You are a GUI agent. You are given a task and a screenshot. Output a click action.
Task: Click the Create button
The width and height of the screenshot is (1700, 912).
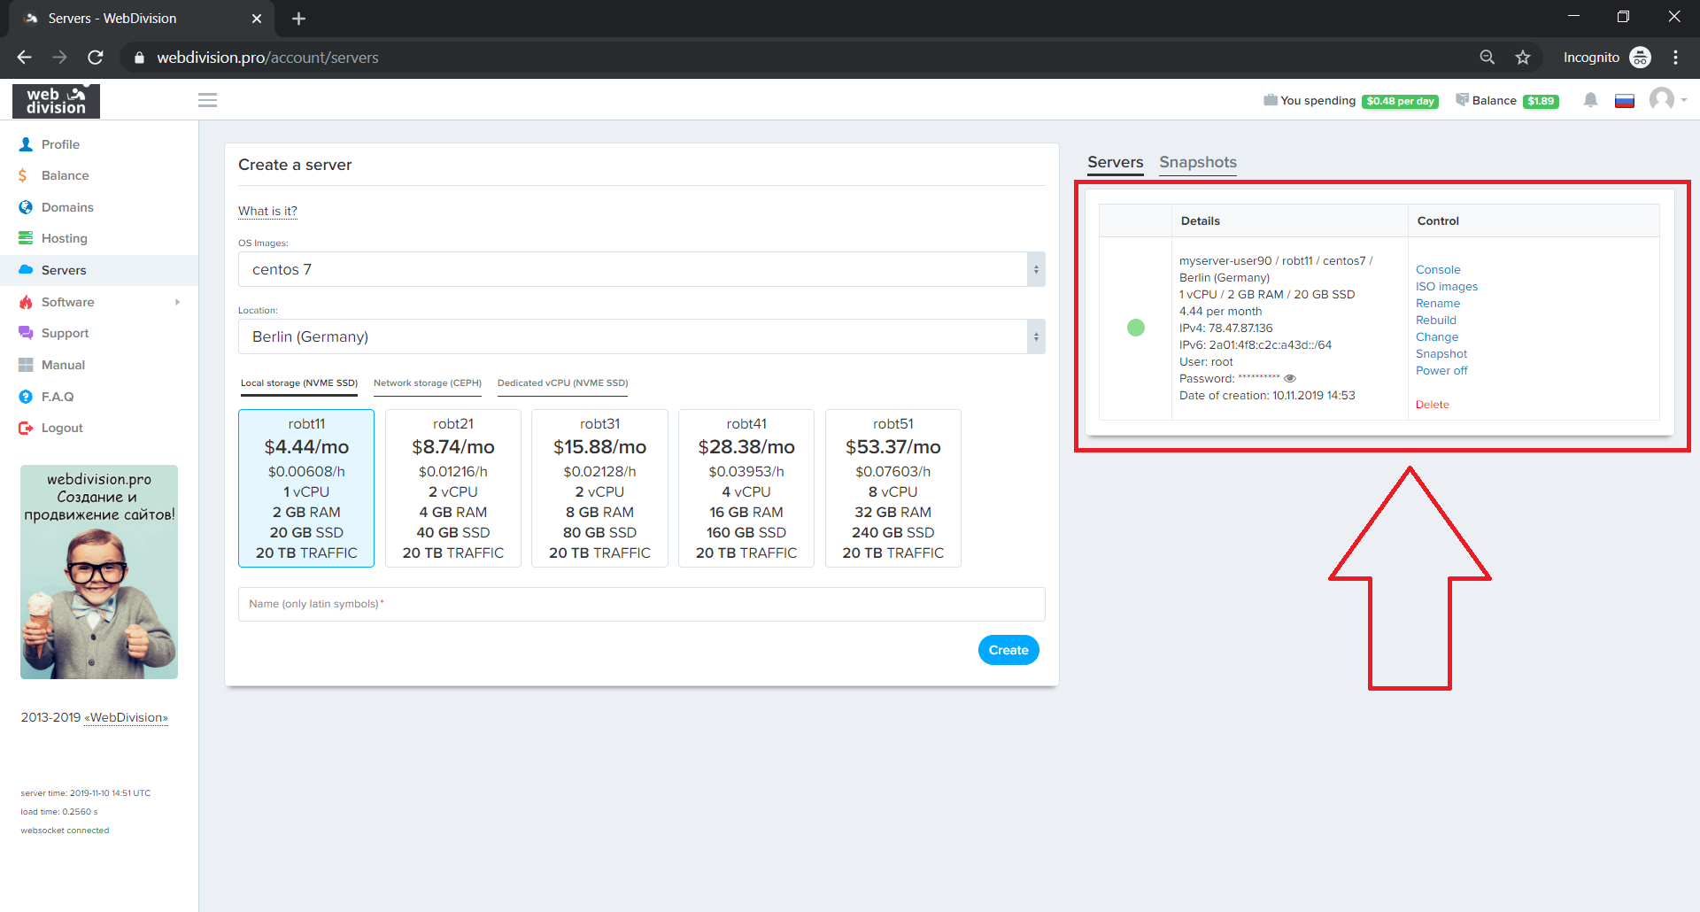point(1008,650)
